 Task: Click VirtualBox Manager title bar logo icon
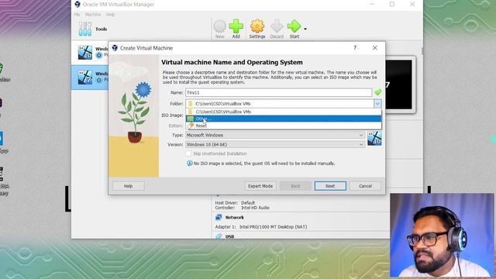pos(77,5)
